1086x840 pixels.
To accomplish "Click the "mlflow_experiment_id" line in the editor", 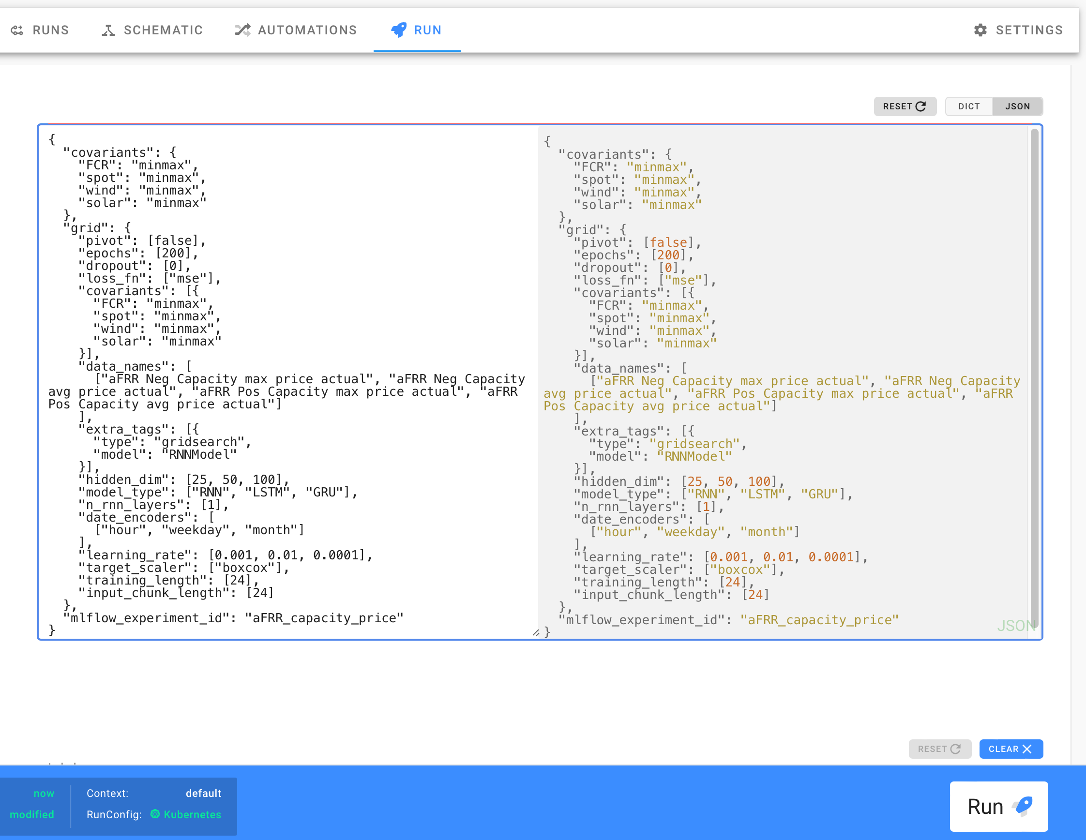I will tap(233, 618).
